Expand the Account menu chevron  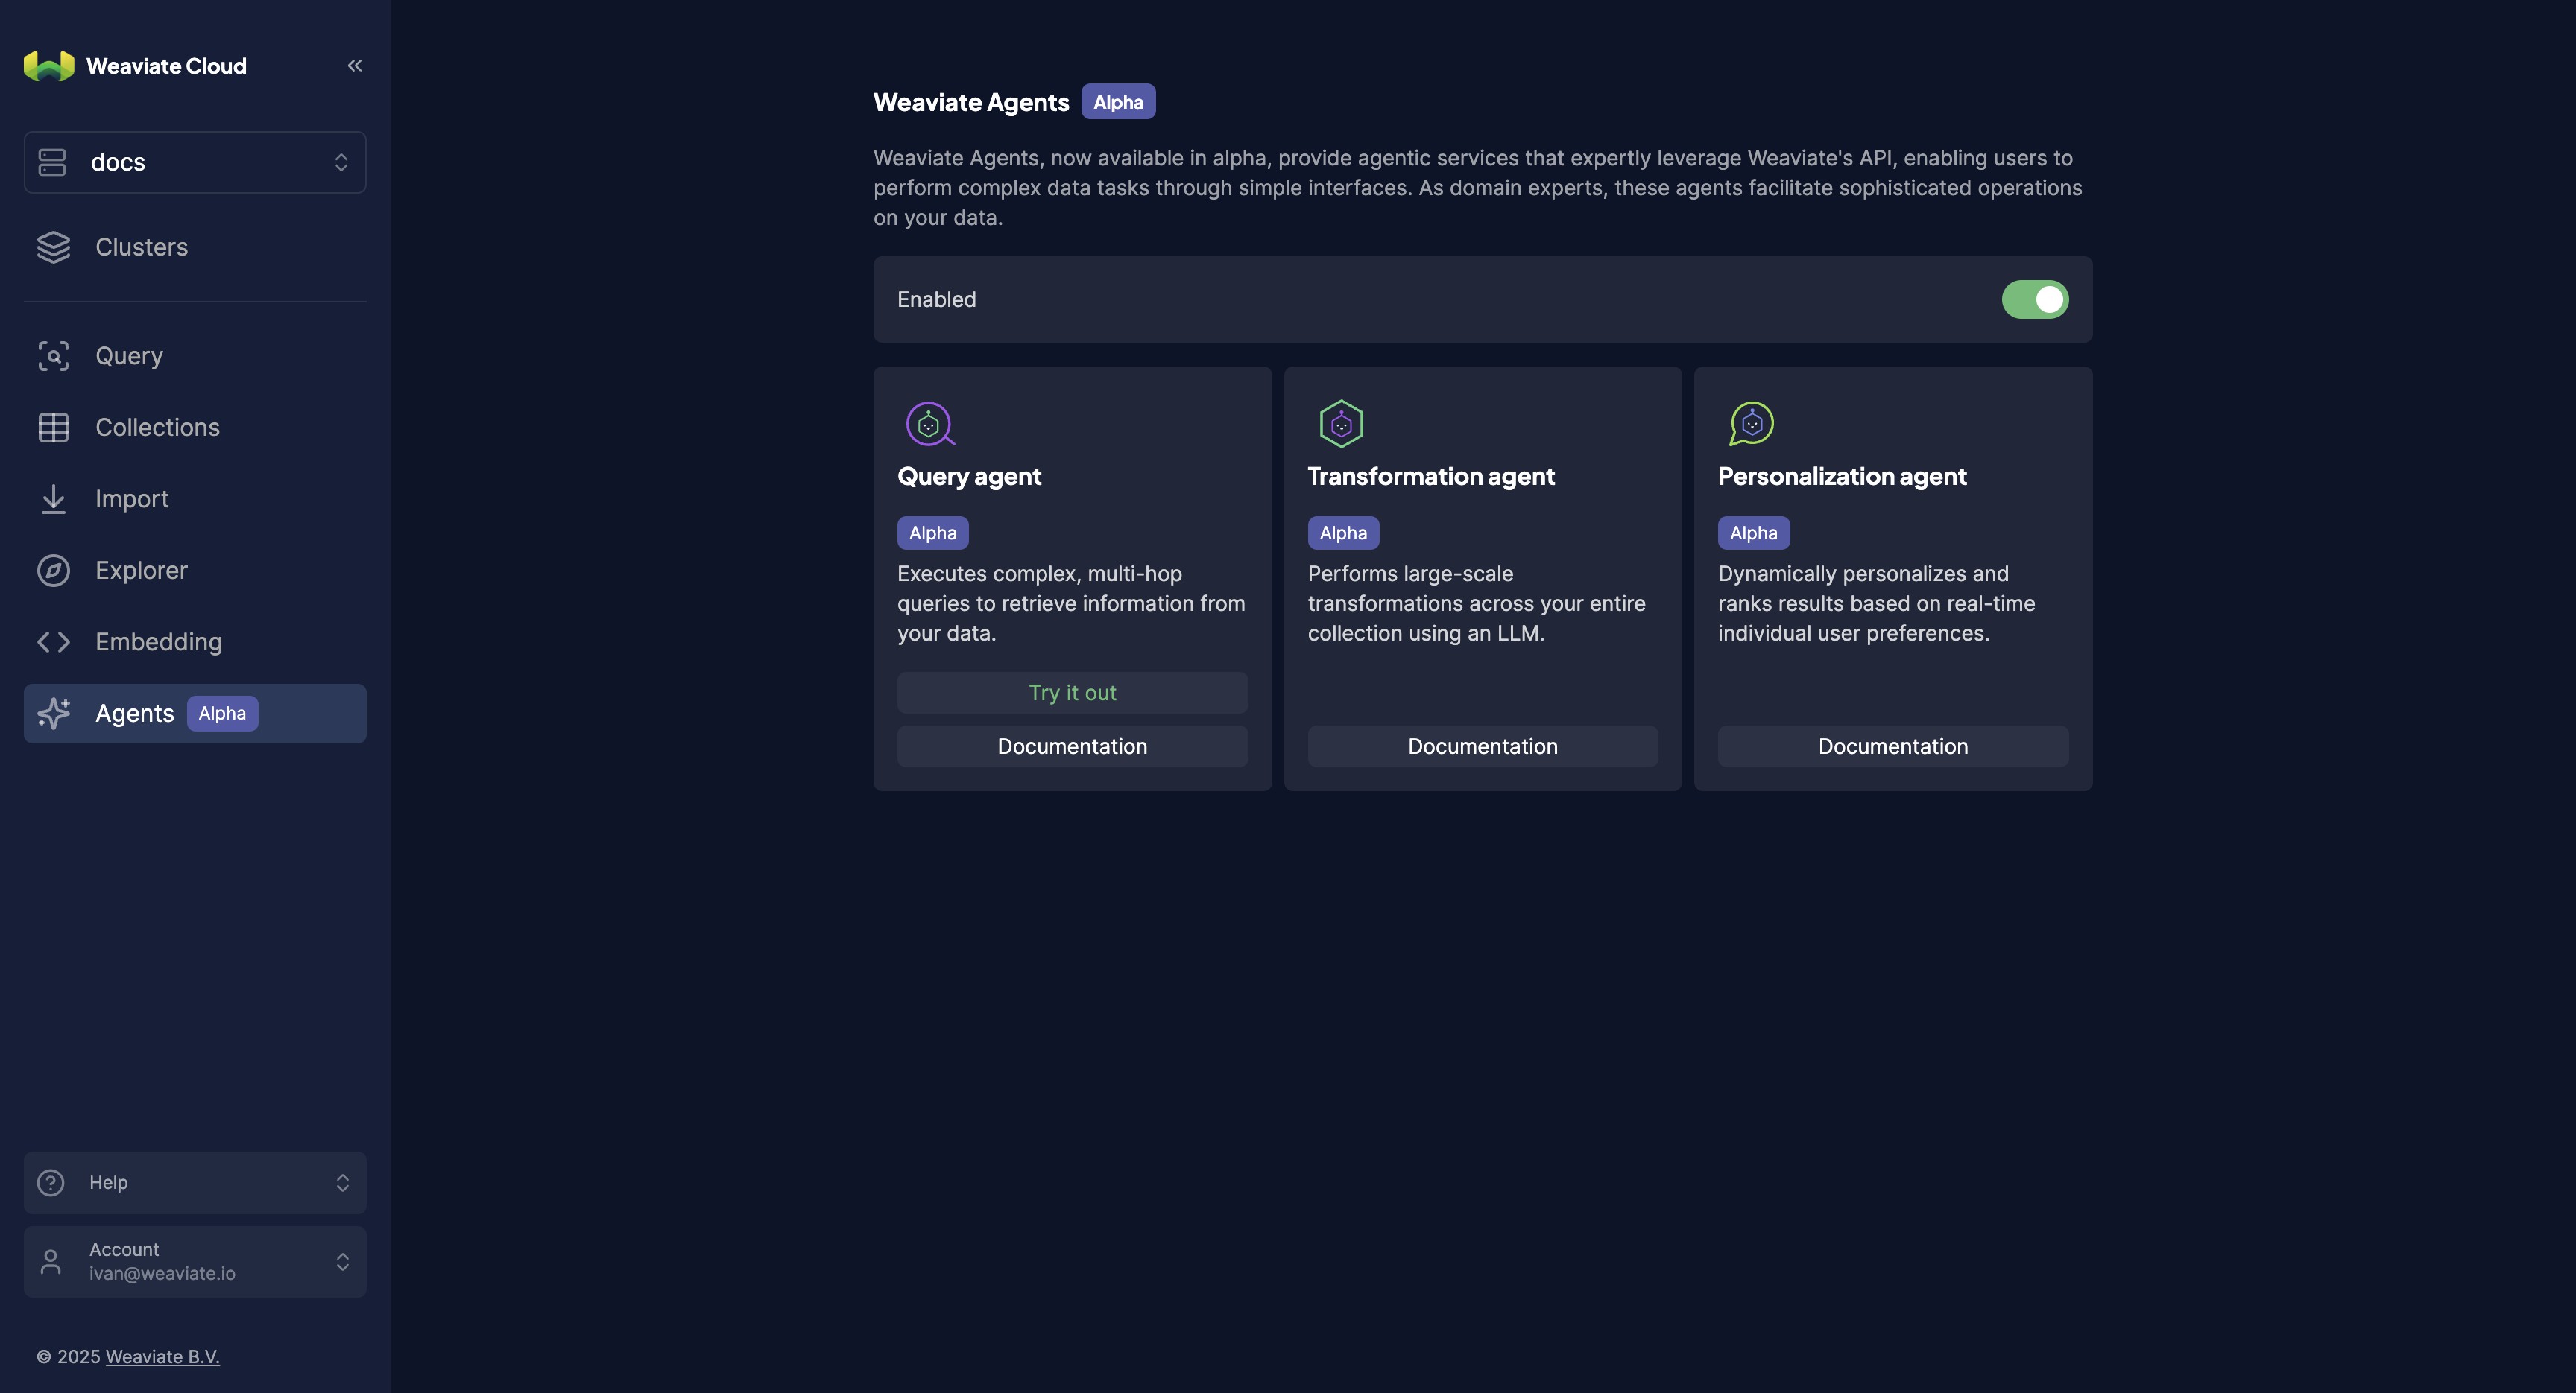coord(342,1262)
